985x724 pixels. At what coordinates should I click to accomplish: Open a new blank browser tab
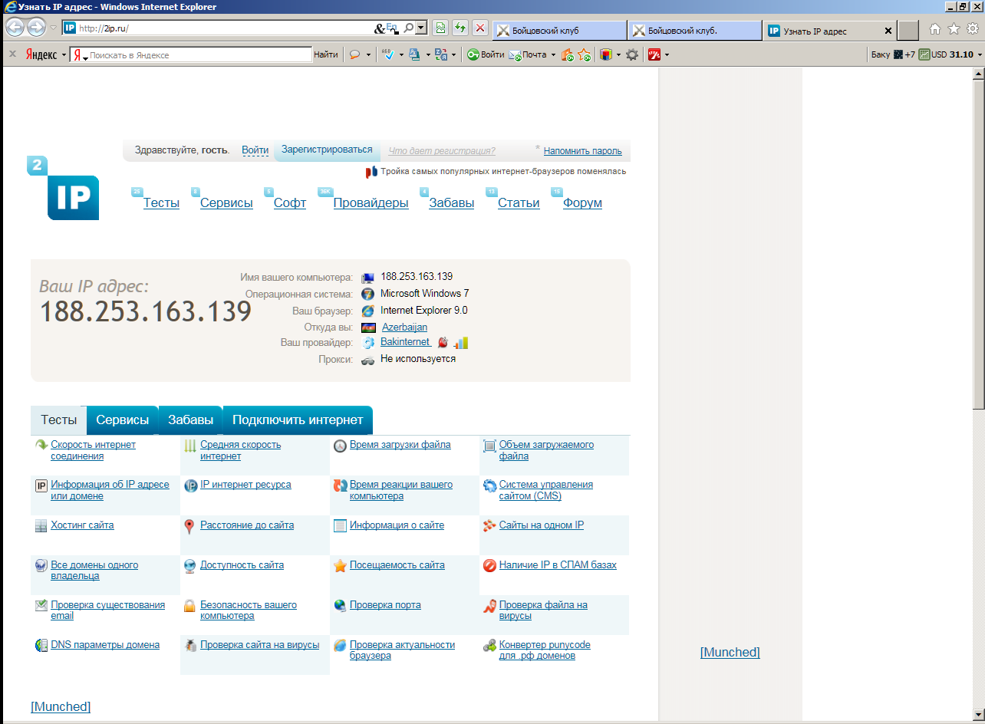908,31
